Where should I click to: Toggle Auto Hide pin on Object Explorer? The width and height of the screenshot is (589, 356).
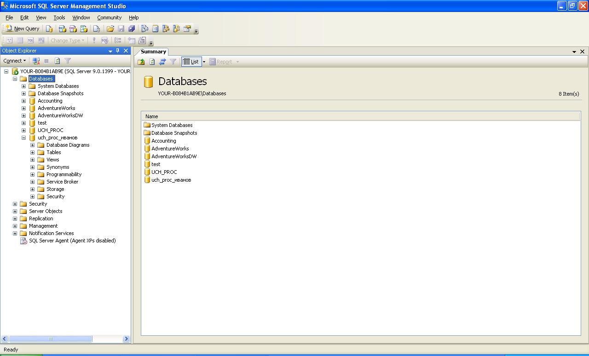point(118,51)
